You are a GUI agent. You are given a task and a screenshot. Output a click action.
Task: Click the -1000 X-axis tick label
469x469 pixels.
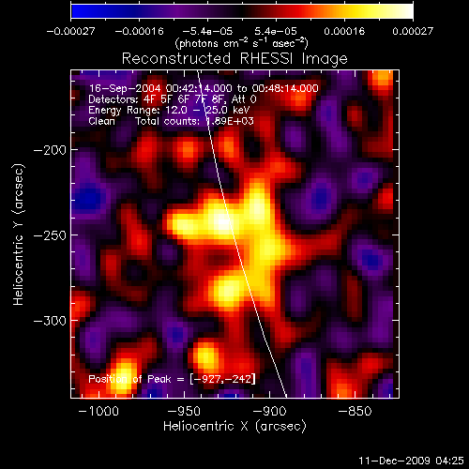click(98, 411)
